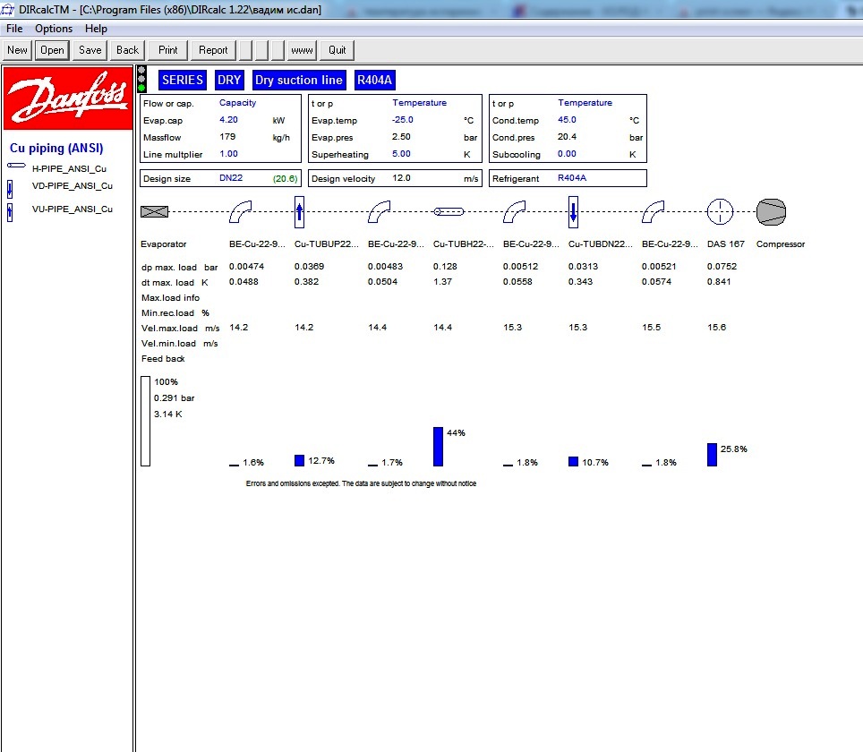Click the first blank toolbar button after Report

tap(245, 50)
